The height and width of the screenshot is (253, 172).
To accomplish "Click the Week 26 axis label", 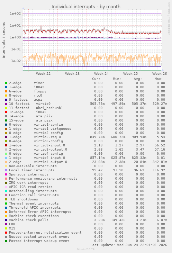I will click(x=160, y=74).
